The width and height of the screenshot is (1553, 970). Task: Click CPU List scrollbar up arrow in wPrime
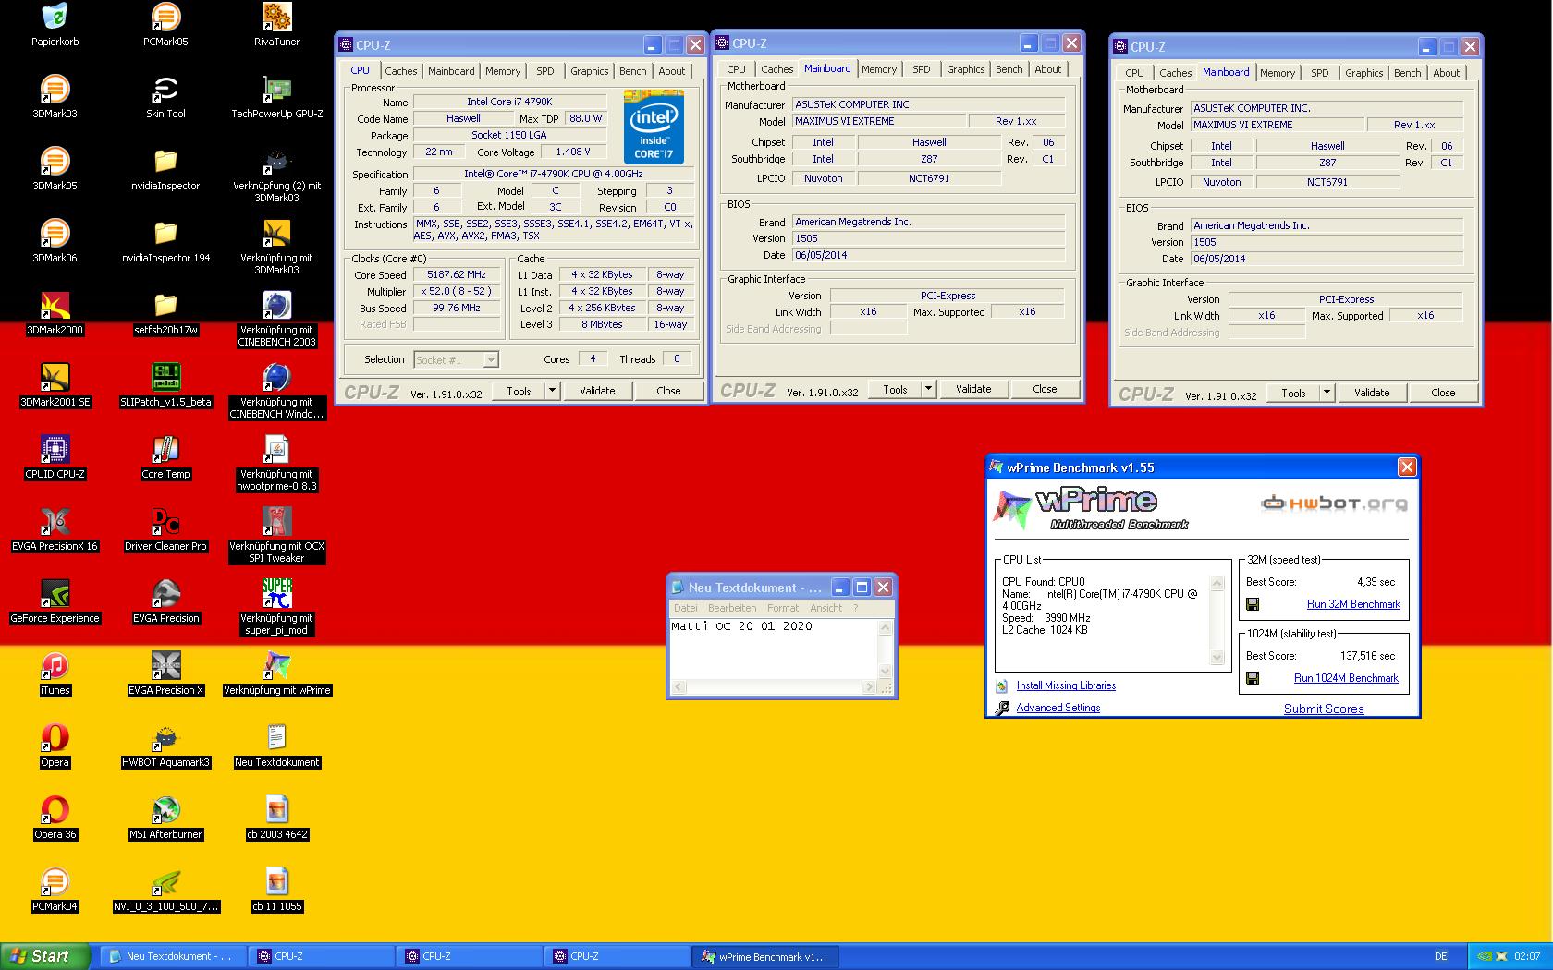click(x=1217, y=584)
